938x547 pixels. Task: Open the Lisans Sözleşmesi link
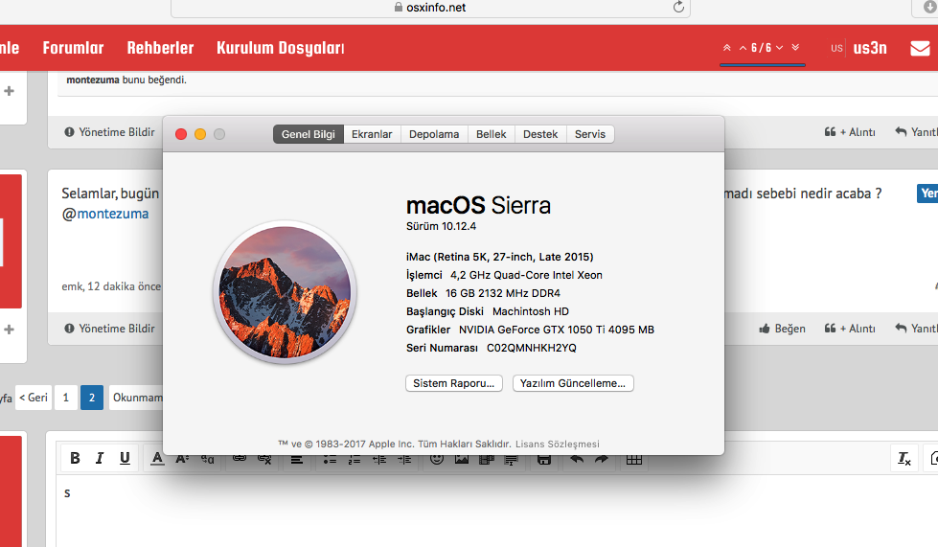pos(557,444)
